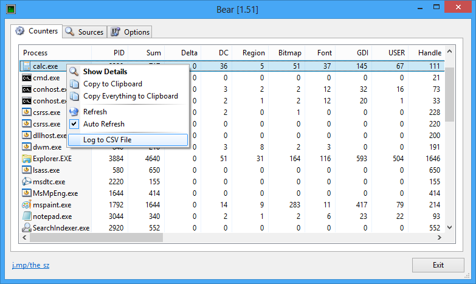Click the cmd.exe console icon
This screenshot has width=476, height=284.
27,78
